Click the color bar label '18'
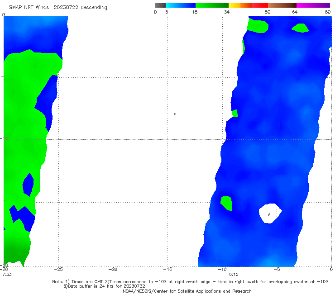 coord(195,12)
